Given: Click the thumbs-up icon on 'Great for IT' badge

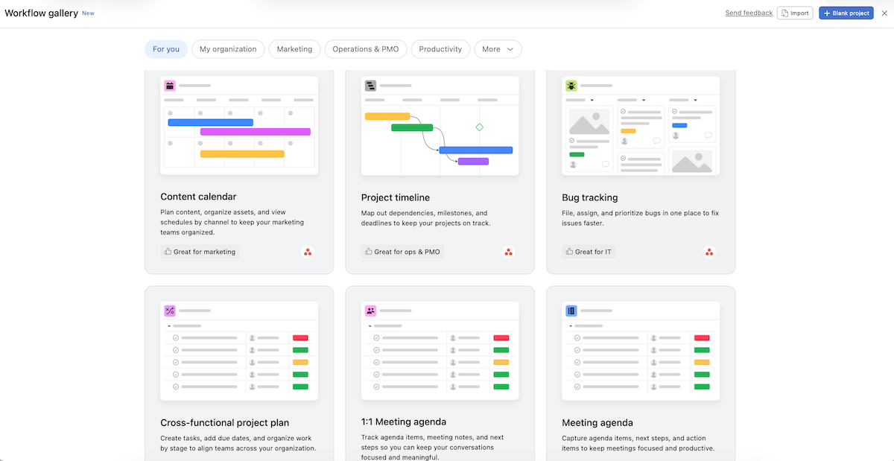Looking at the screenshot, I should (x=570, y=251).
